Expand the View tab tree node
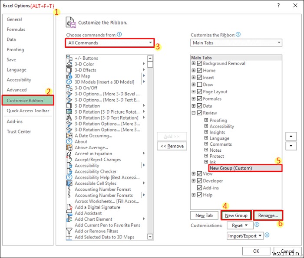304x258 pixels. click(x=194, y=173)
